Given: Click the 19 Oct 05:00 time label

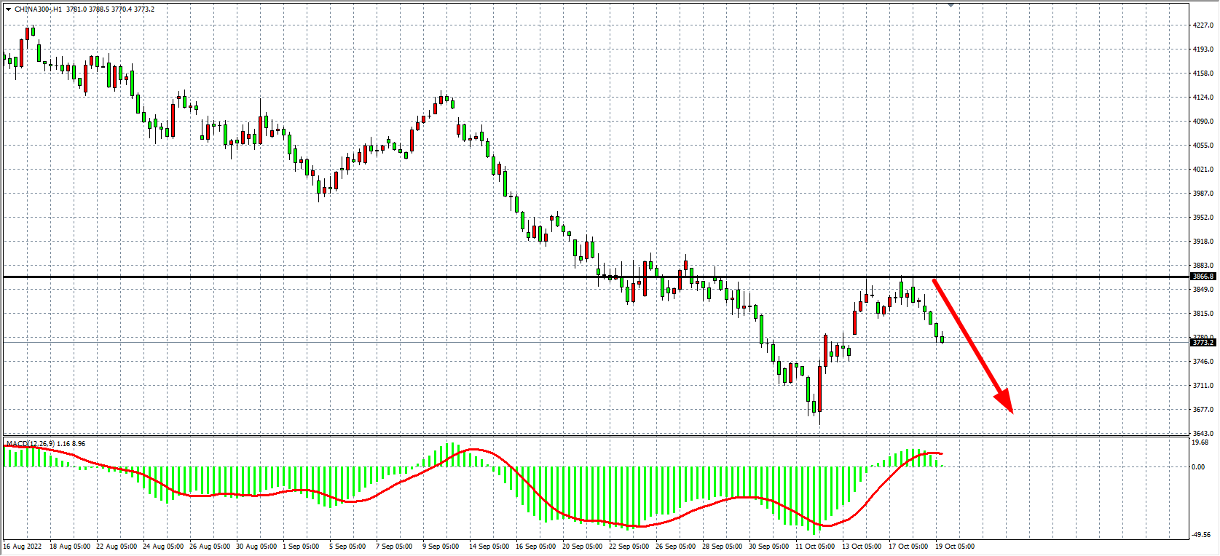Looking at the screenshot, I should tap(954, 547).
